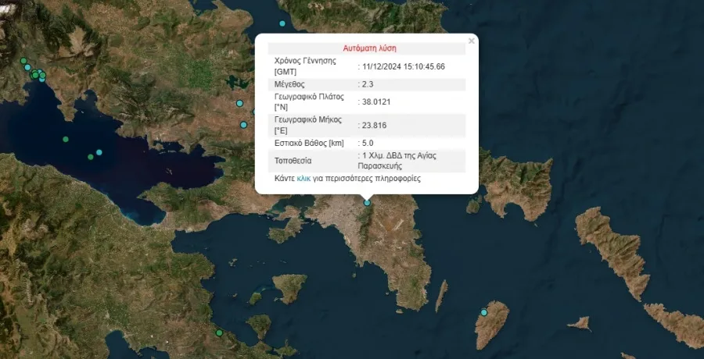Select the green marker on the Argolid coast
This screenshot has width=704, height=359.
[x=219, y=333]
